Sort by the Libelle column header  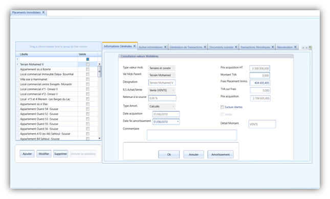point(49,54)
